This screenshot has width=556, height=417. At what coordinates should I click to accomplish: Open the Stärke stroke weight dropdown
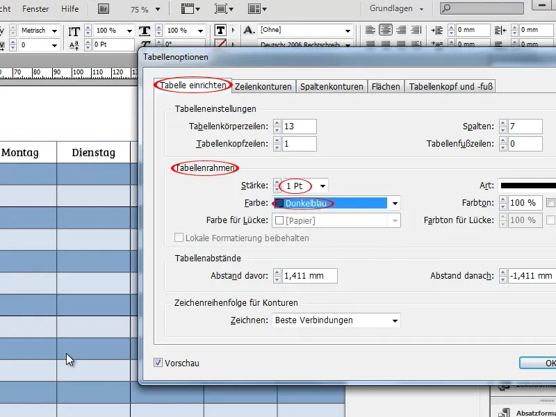(322, 186)
